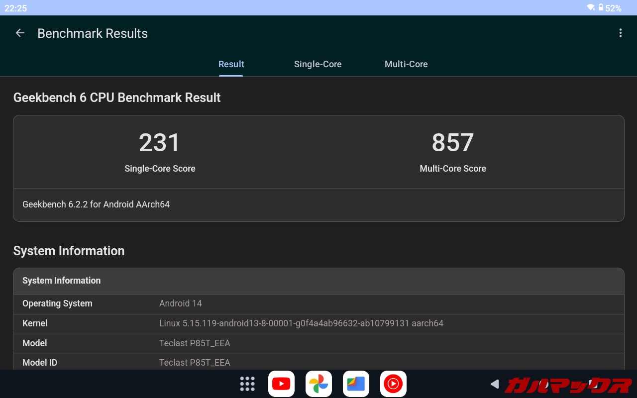Open Google Photos from the taskbar

click(x=318, y=384)
